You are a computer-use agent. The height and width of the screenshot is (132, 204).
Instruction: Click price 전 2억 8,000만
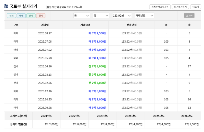click(x=97, y=66)
